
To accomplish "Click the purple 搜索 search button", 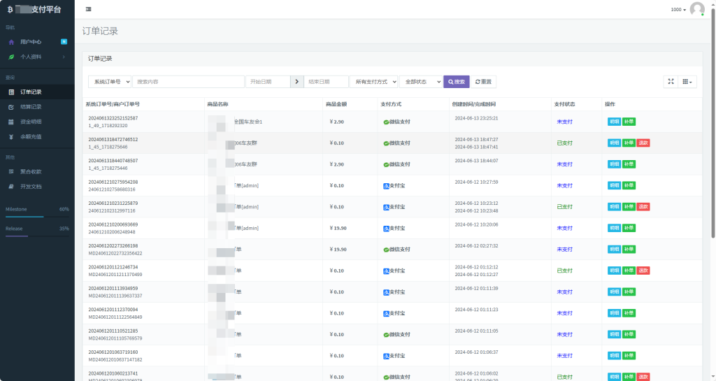I will point(457,82).
